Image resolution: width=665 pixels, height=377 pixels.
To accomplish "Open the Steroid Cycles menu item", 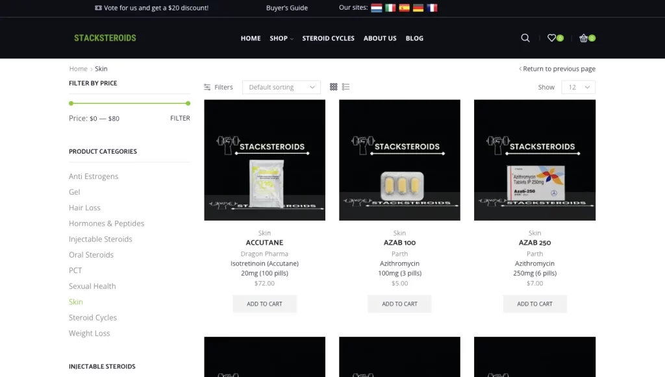I will [x=328, y=38].
